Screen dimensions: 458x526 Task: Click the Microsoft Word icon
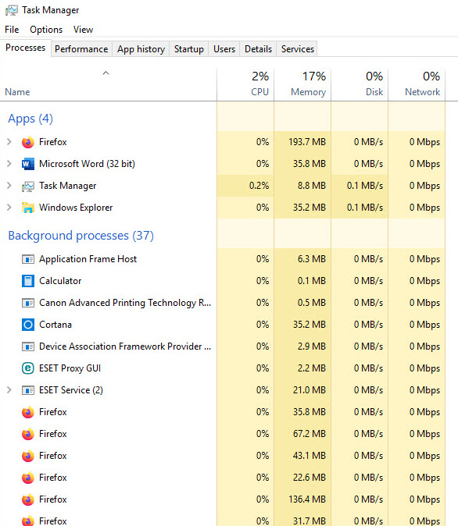tap(28, 164)
